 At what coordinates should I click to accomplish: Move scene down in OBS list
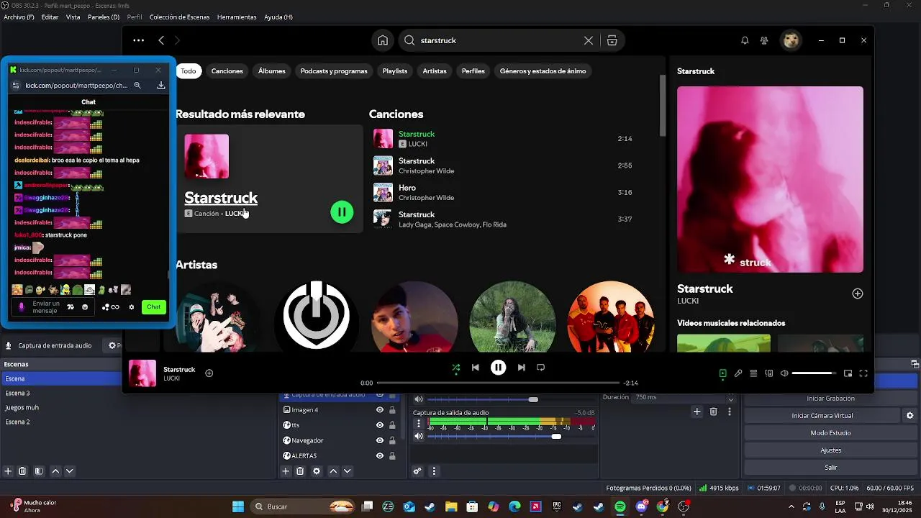pyautogui.click(x=70, y=471)
